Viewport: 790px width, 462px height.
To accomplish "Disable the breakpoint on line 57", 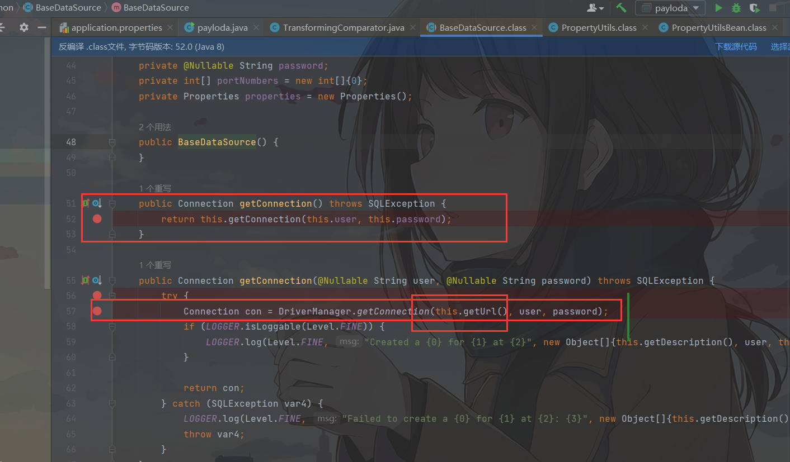I will coord(97,311).
